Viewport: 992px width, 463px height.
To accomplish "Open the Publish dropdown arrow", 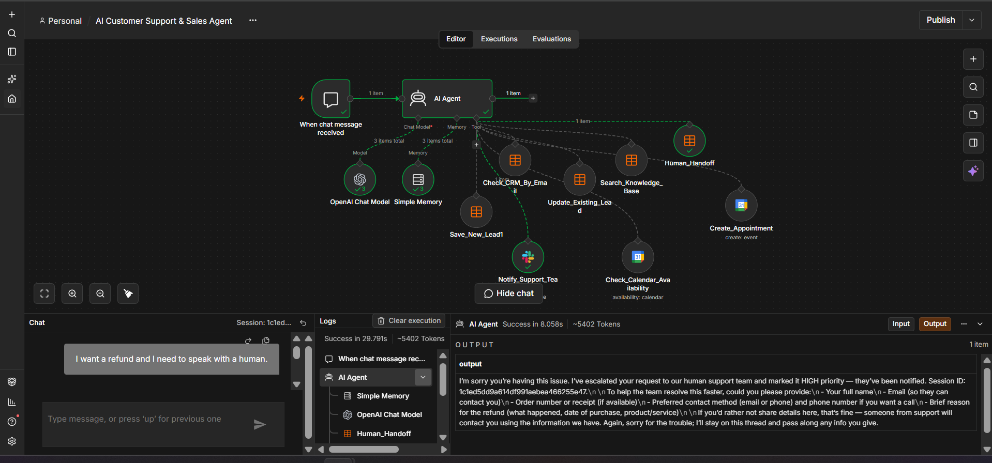I will pos(972,20).
